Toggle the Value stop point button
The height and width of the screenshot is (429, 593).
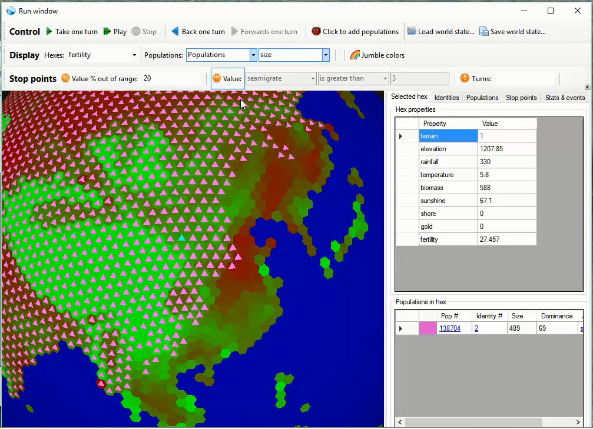[x=227, y=78]
